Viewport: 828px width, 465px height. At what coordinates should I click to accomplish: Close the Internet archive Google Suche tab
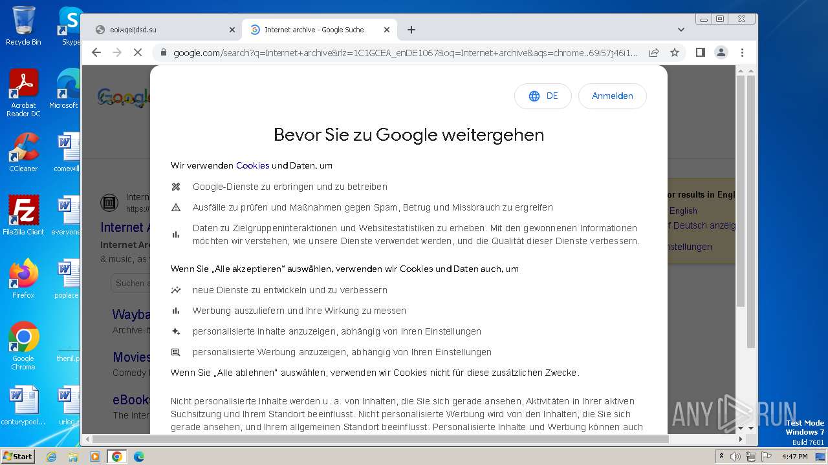click(x=387, y=30)
